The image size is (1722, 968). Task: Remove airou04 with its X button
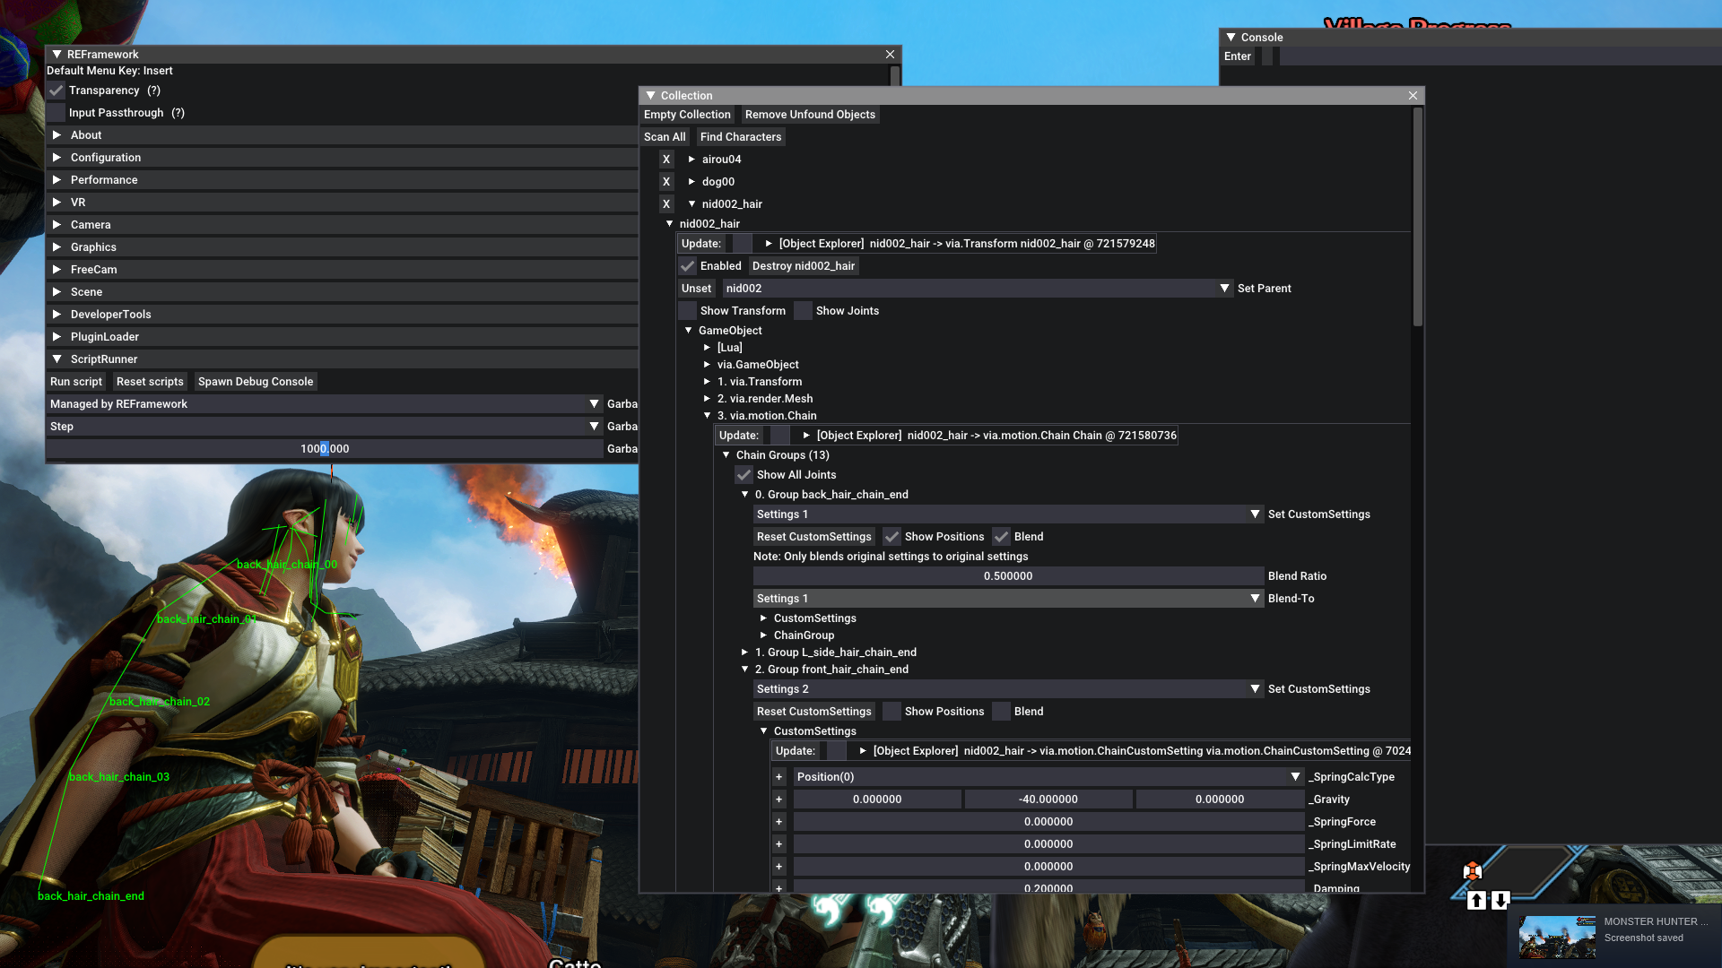(666, 160)
